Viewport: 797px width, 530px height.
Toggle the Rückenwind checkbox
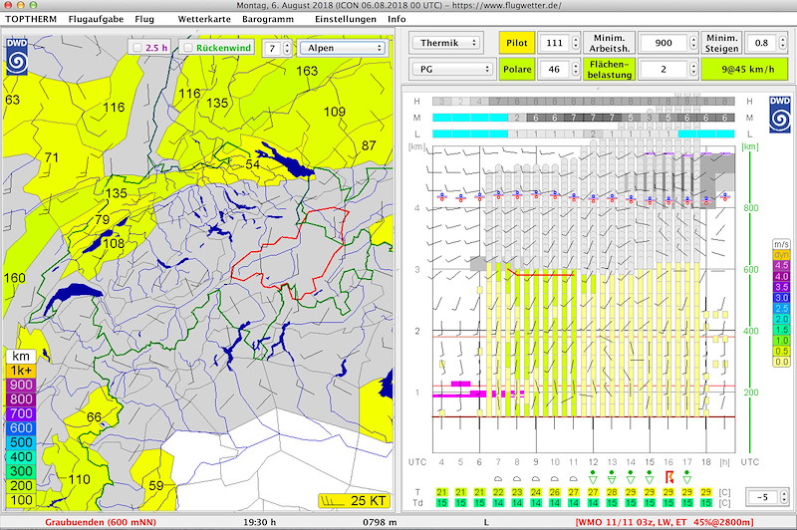188,48
